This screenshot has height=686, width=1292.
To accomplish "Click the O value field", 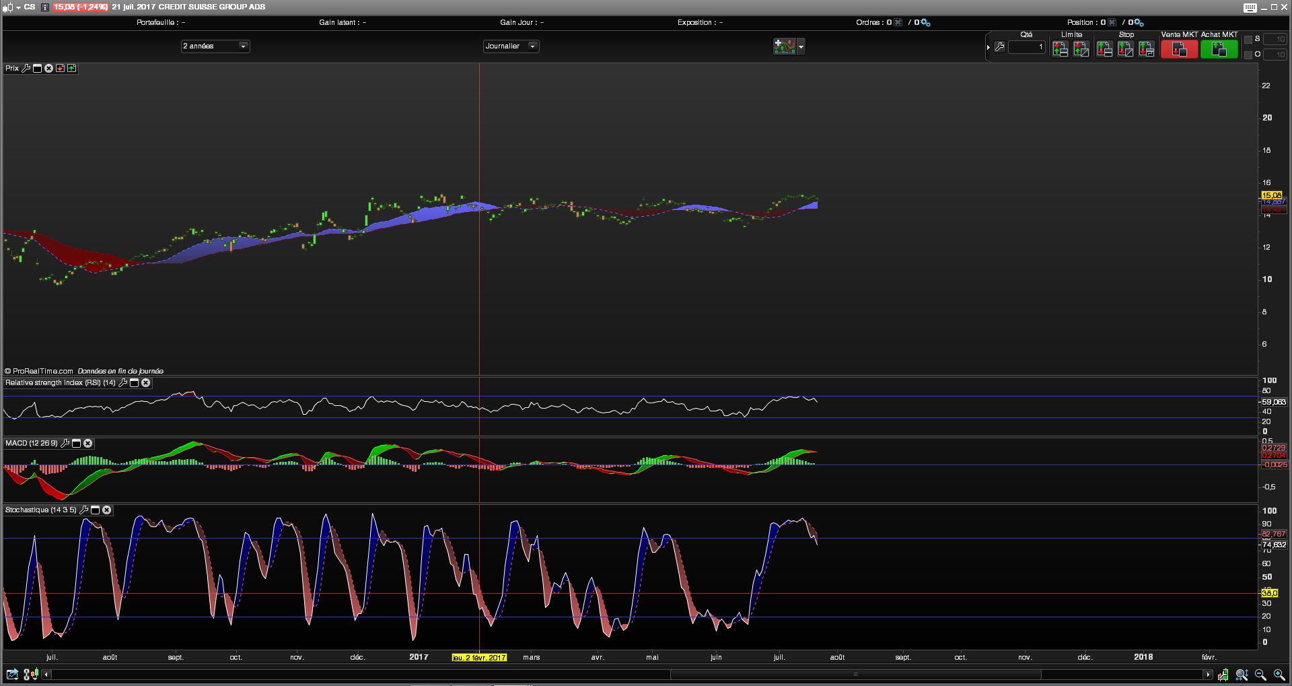I will [1275, 55].
